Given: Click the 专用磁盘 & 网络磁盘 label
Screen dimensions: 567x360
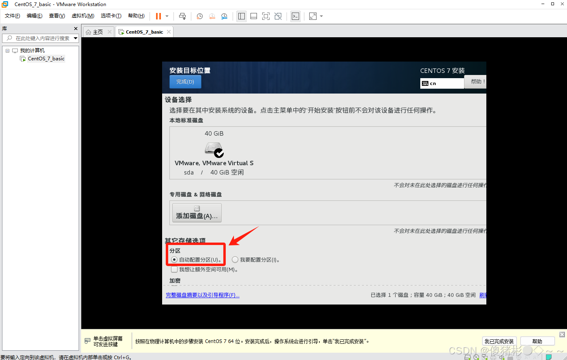Looking at the screenshot, I should pos(196,194).
